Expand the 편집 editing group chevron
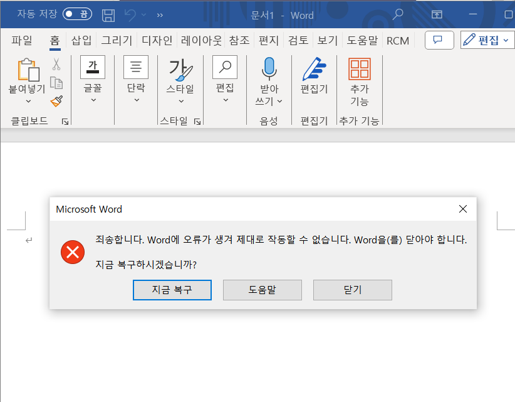This screenshot has width=515, height=402. [226, 100]
